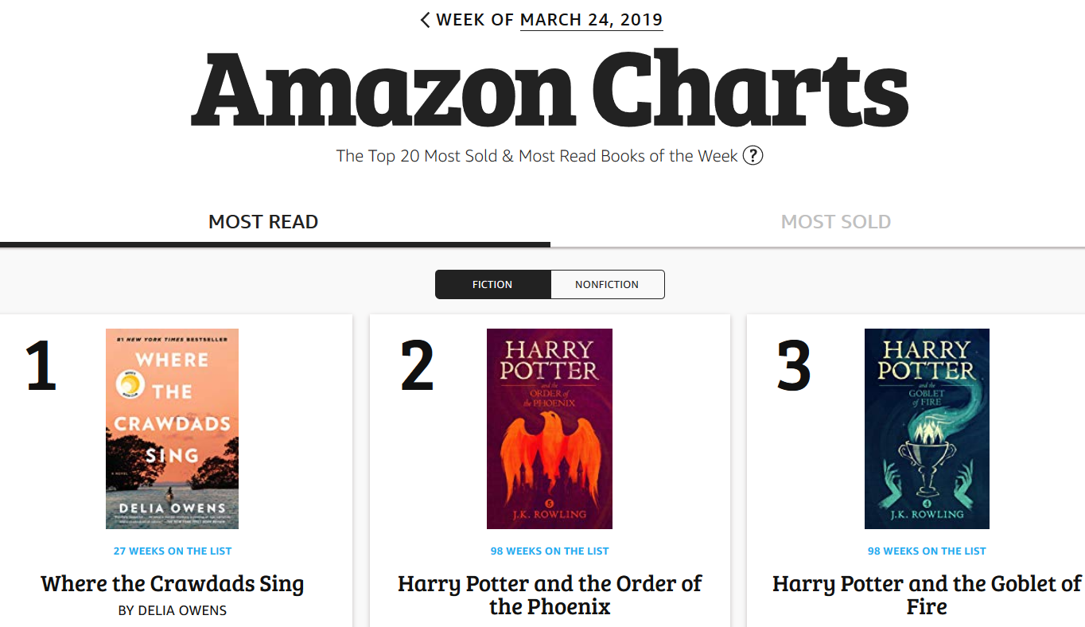Select the Most Read tab
Image resolution: width=1085 pixels, height=627 pixels.
pyautogui.click(x=263, y=222)
